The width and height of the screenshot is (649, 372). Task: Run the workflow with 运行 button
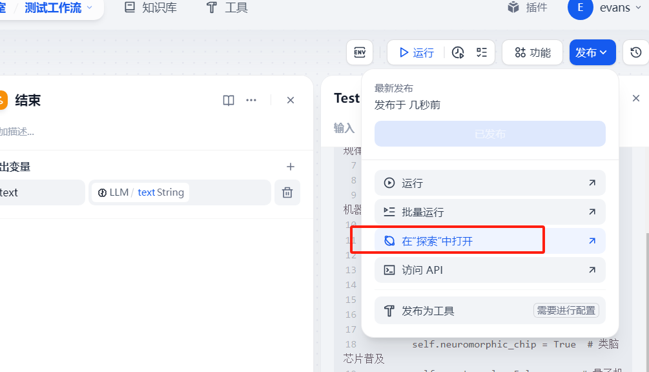pos(417,52)
